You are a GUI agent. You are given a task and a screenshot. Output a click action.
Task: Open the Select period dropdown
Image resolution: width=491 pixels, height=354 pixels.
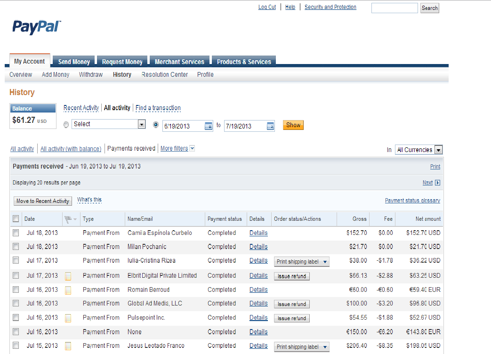pos(109,124)
